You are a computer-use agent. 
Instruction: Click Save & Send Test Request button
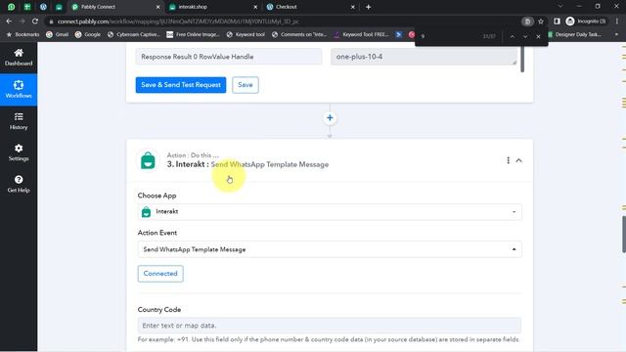click(x=181, y=85)
